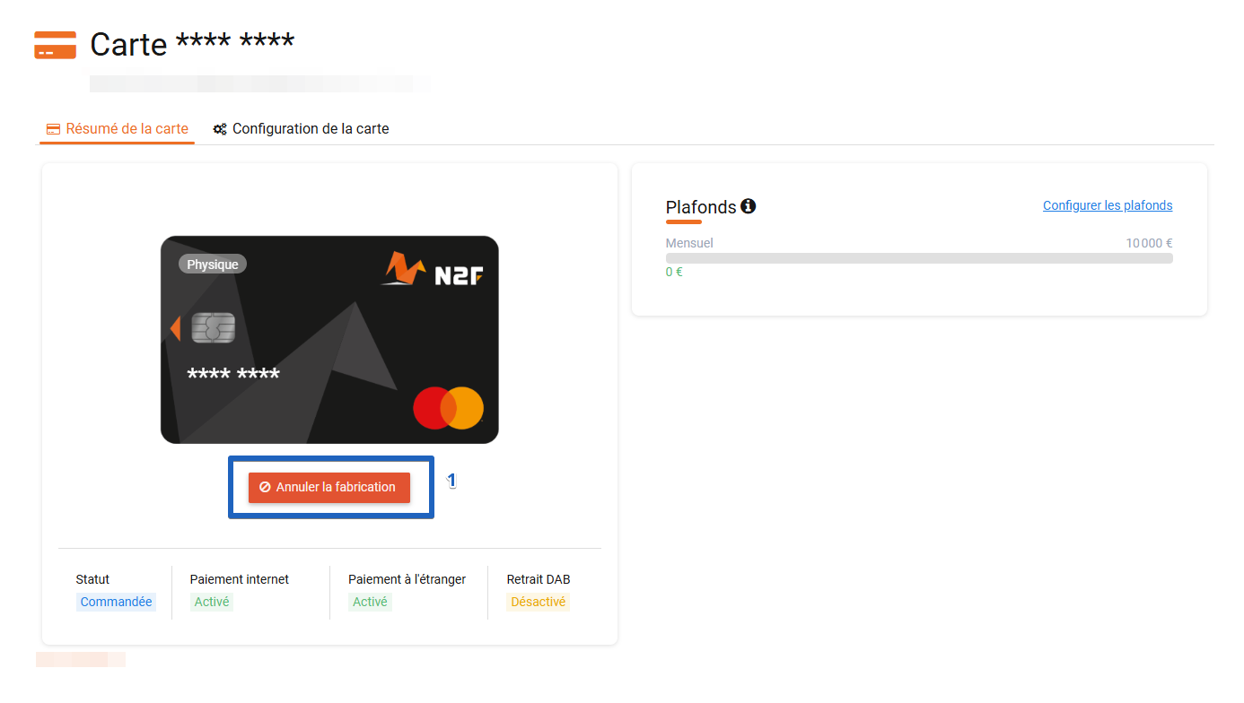Click the N2F logo on the card
This screenshot has height=703, width=1244.
click(x=431, y=269)
